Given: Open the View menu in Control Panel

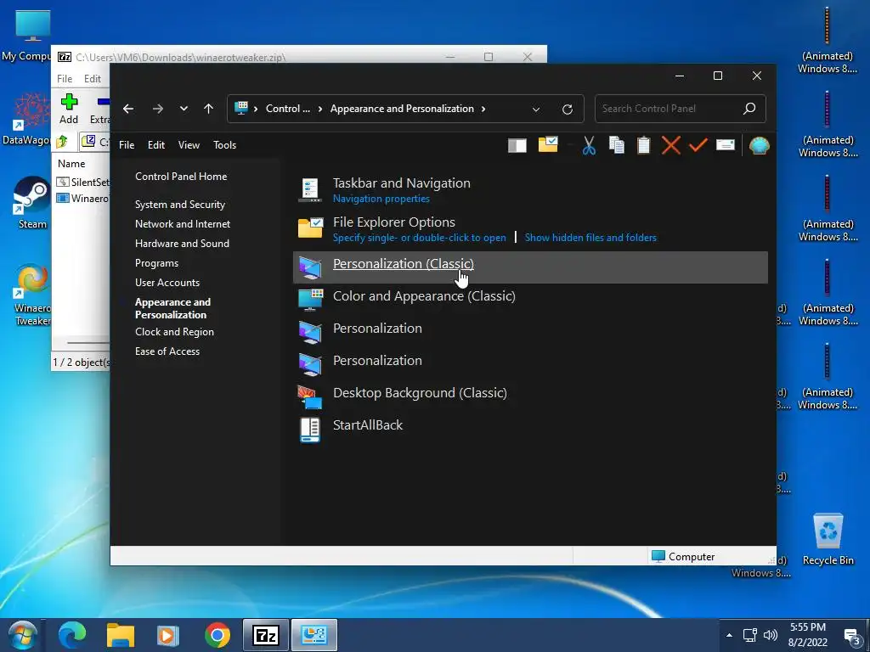Looking at the screenshot, I should (x=189, y=144).
